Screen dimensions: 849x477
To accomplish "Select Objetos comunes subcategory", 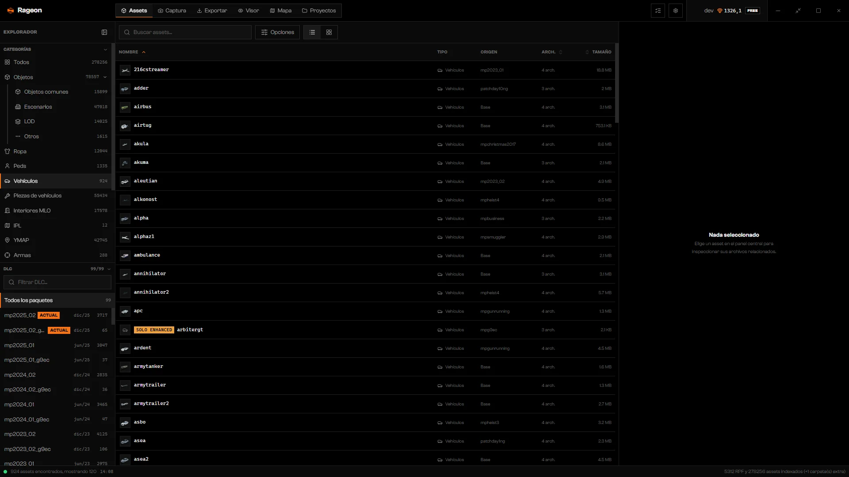I will click(x=61, y=92).
